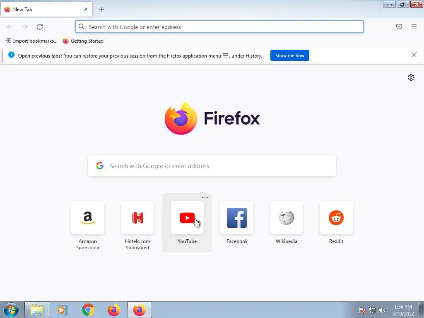Launch Windows Media Player from taskbar

click(62, 310)
